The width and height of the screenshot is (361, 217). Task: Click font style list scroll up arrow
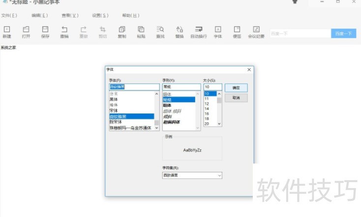tap(198, 94)
